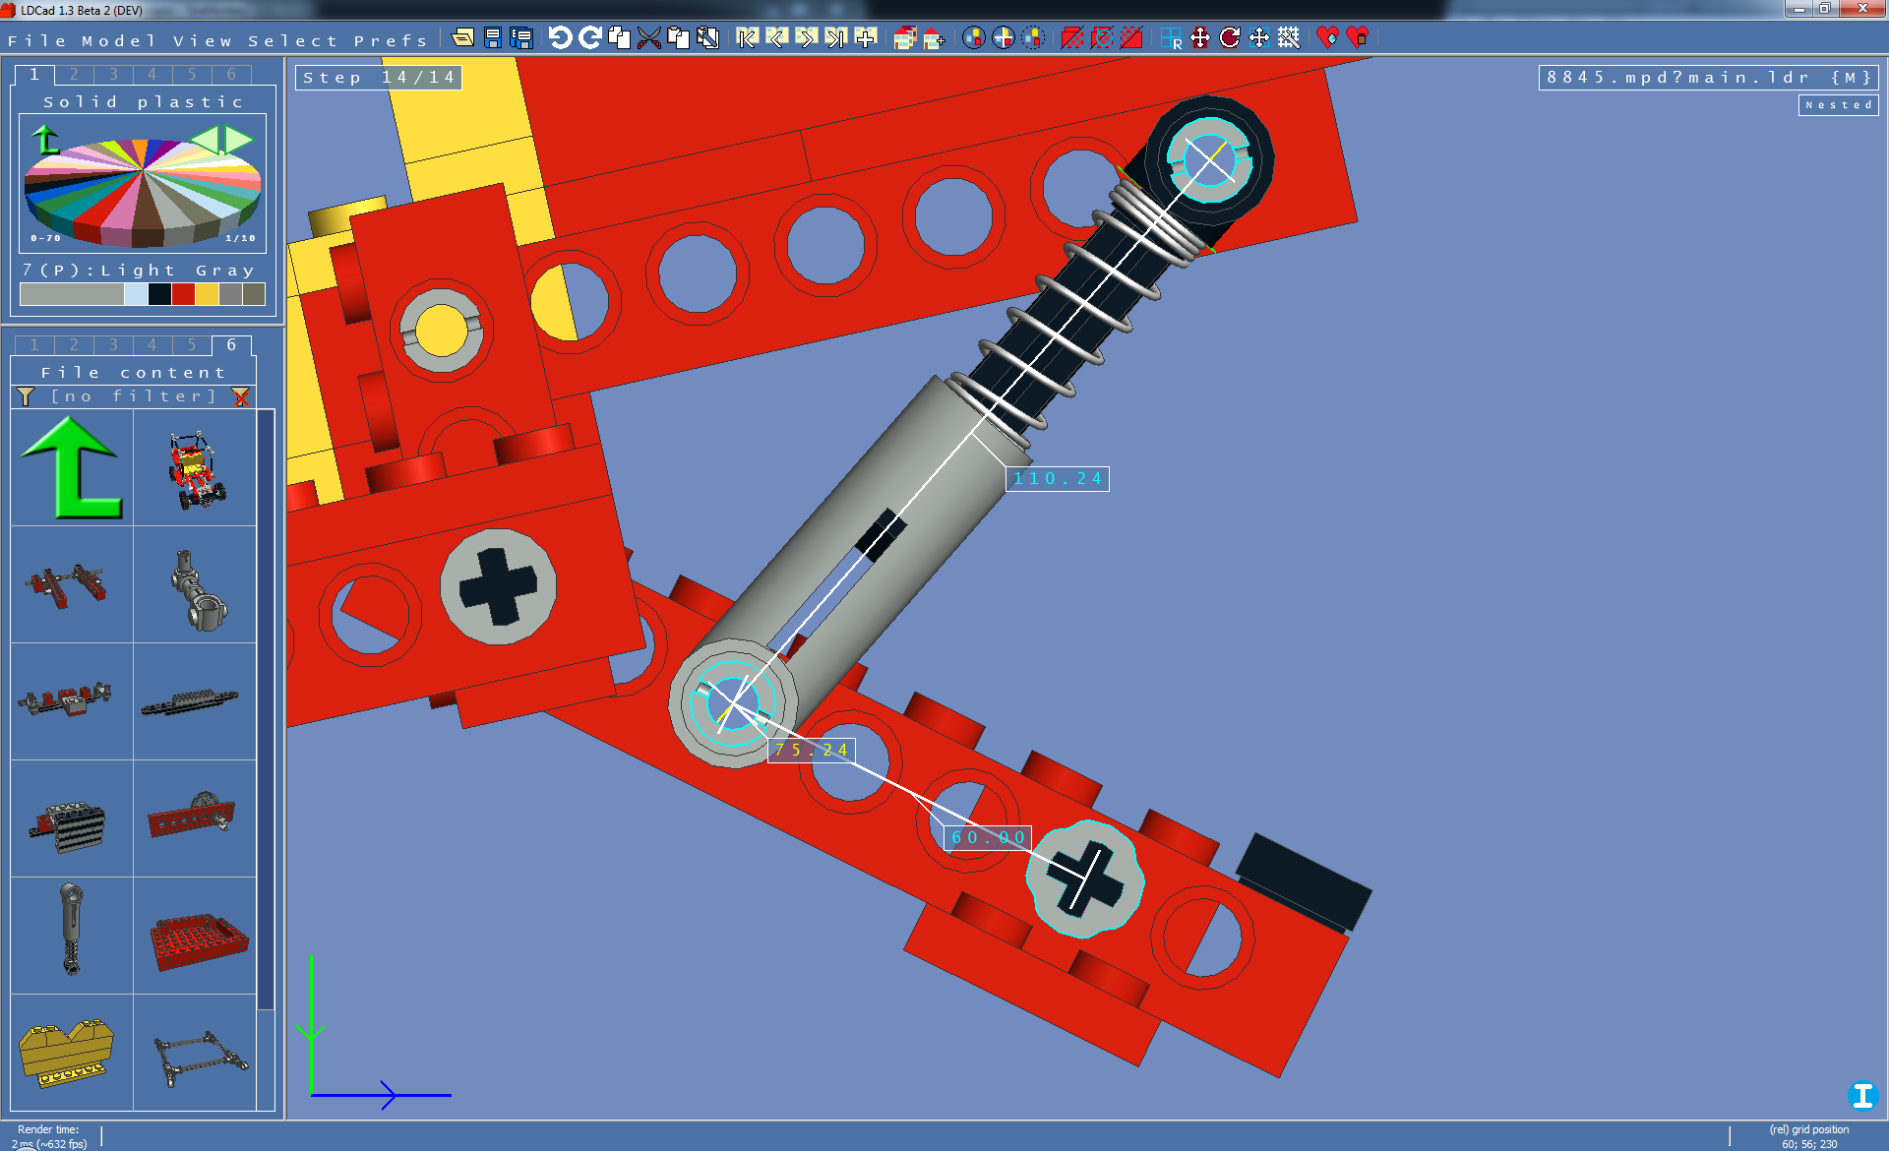Go up one level in color wheel

45,140
